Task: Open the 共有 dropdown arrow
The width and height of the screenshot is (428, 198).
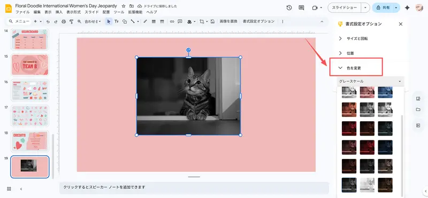Action: tap(396, 7)
